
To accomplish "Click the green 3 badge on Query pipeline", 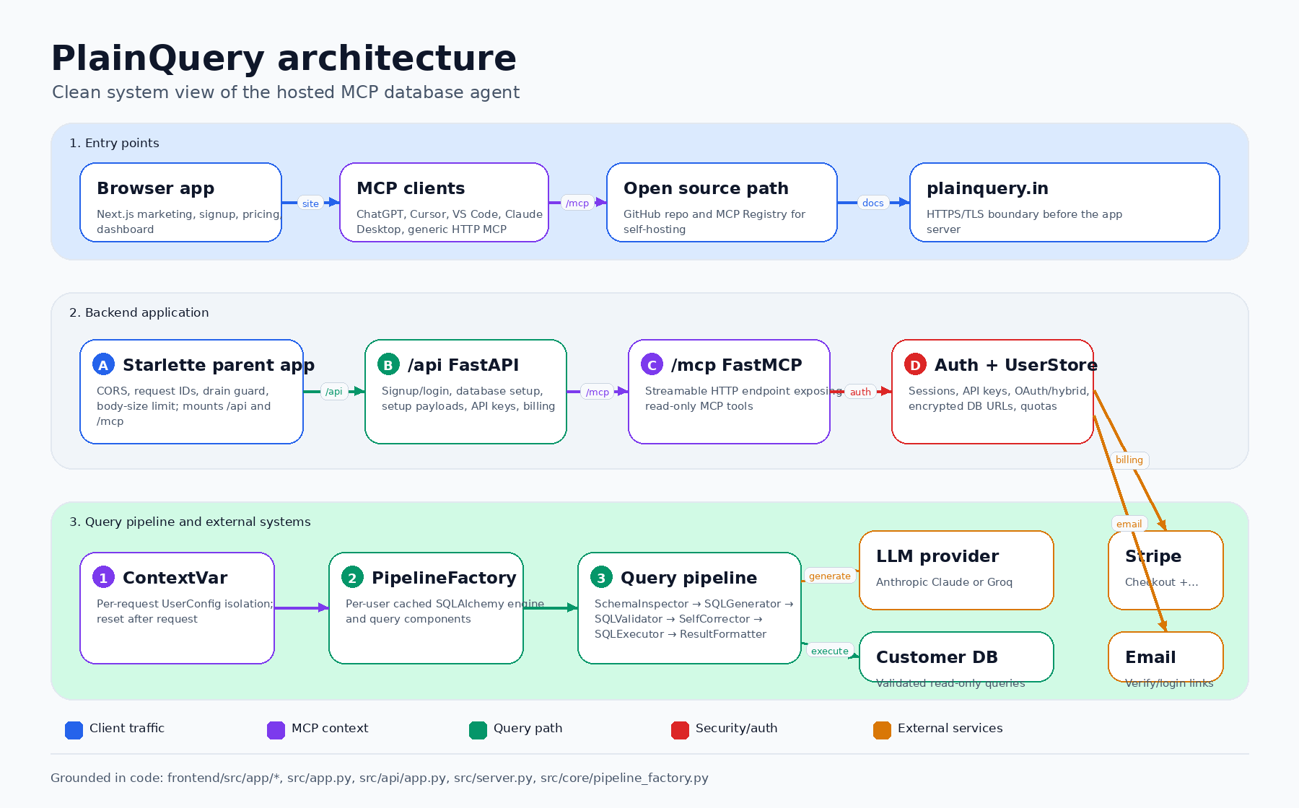I will point(601,577).
